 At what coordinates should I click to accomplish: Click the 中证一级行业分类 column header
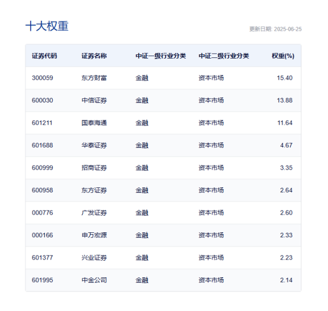point(160,56)
